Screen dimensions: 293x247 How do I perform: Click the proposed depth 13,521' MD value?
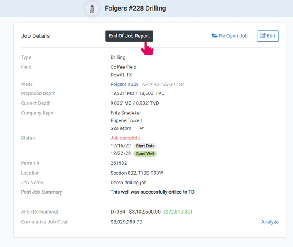[122, 94]
